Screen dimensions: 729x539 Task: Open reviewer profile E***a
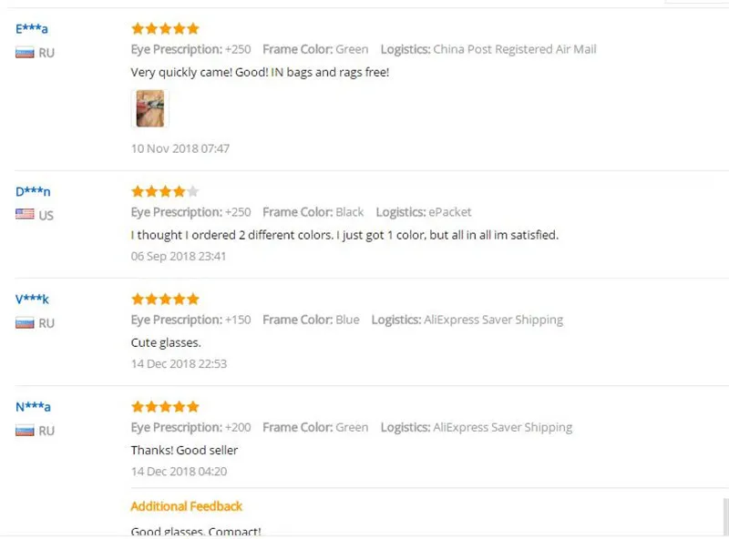point(32,29)
